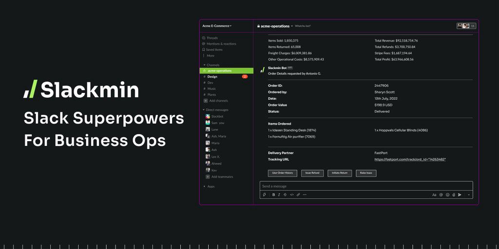Click the lightning bolt shortcuts icon

(265, 195)
